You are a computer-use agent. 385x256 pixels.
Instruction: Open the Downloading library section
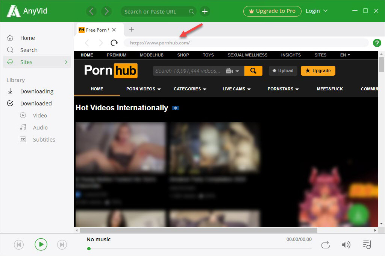37,91
